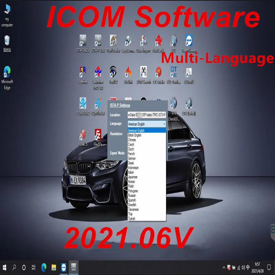The image size is (275, 275).
Task: Open the Tool32 desktop shortcut
Action: tap(113, 75)
